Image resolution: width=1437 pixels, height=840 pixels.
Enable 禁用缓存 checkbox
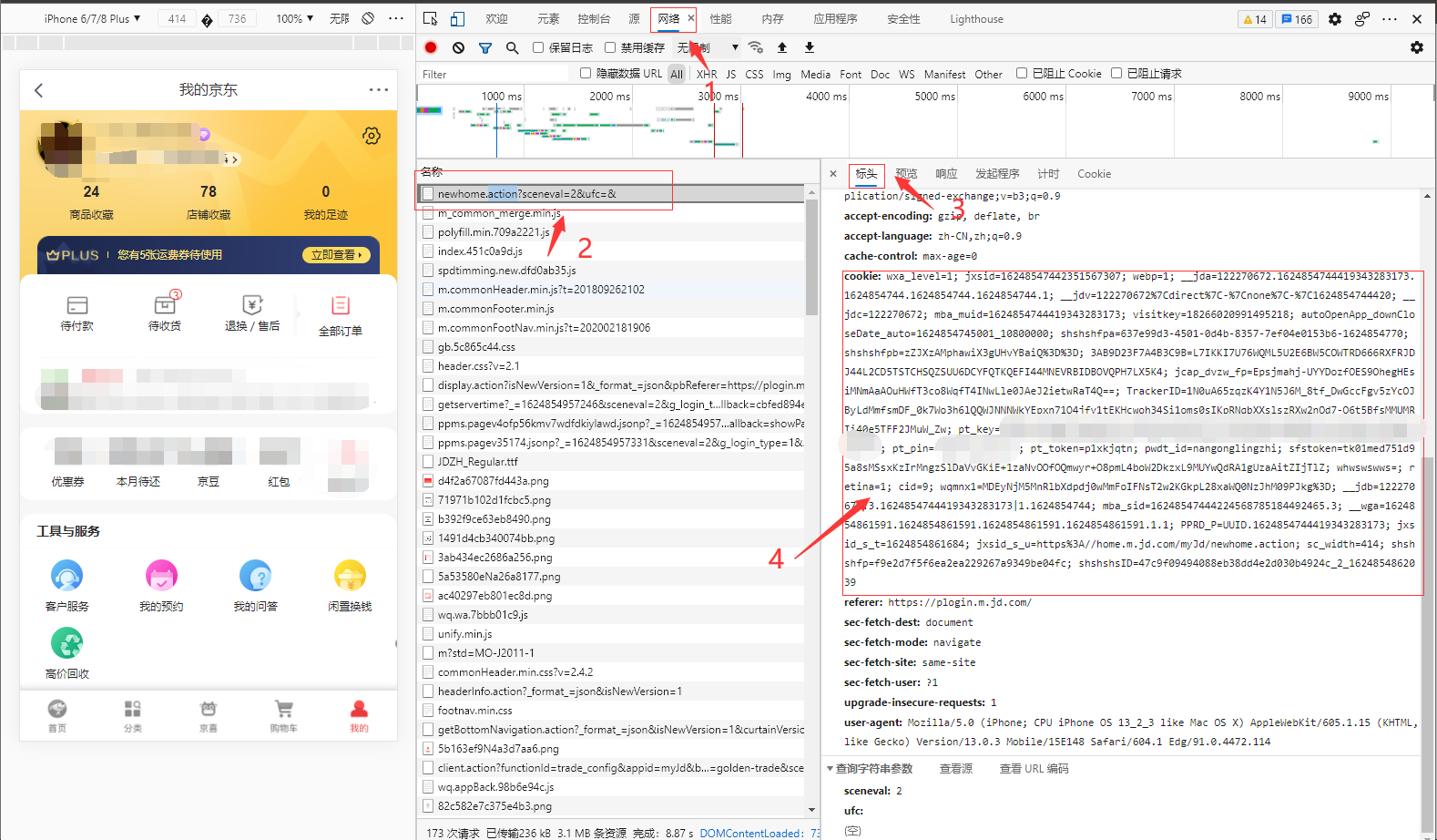[x=610, y=47]
